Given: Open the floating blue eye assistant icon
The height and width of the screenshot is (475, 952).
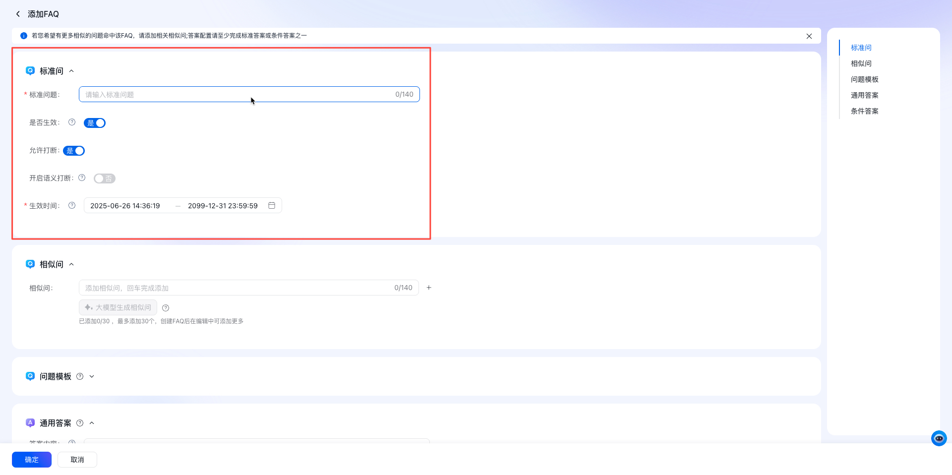Looking at the screenshot, I should (x=939, y=438).
